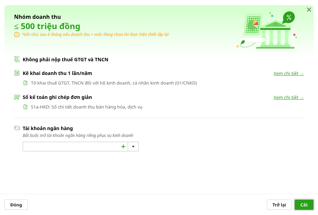Screen dimensions: 318x215
Task: Open the bank account dropdown arrow
Action: click(133, 147)
